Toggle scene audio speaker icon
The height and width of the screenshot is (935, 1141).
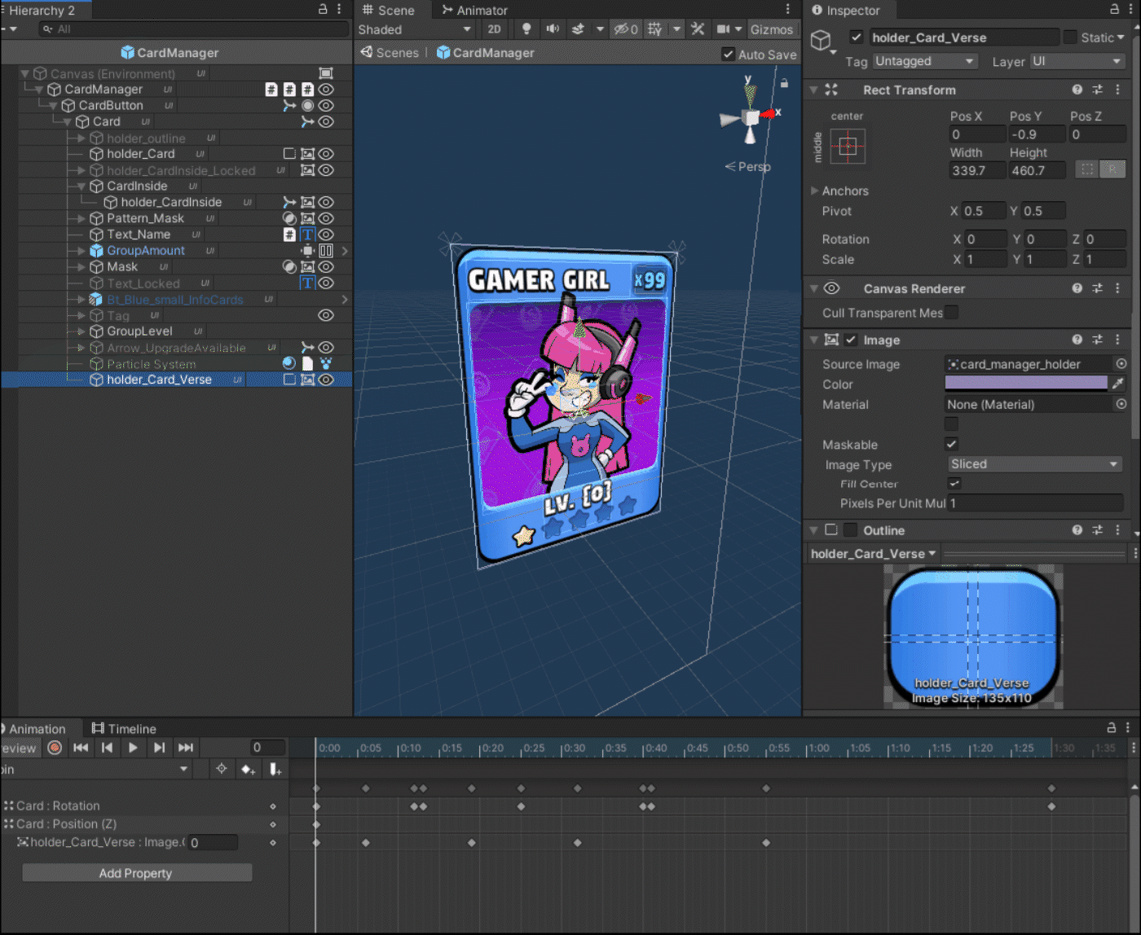(553, 29)
